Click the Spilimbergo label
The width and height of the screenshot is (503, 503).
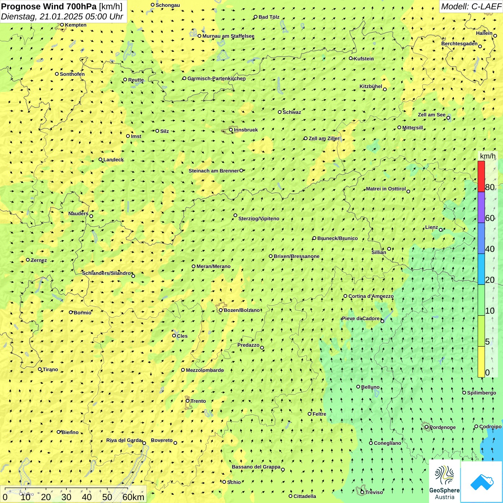[482, 393]
